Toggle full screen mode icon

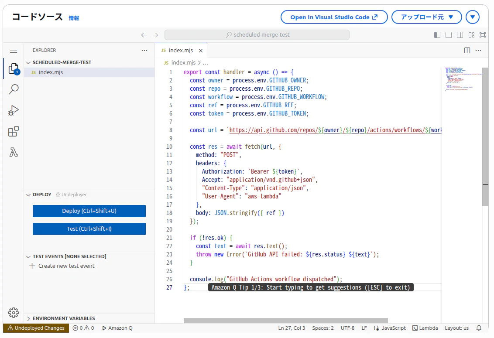click(483, 35)
